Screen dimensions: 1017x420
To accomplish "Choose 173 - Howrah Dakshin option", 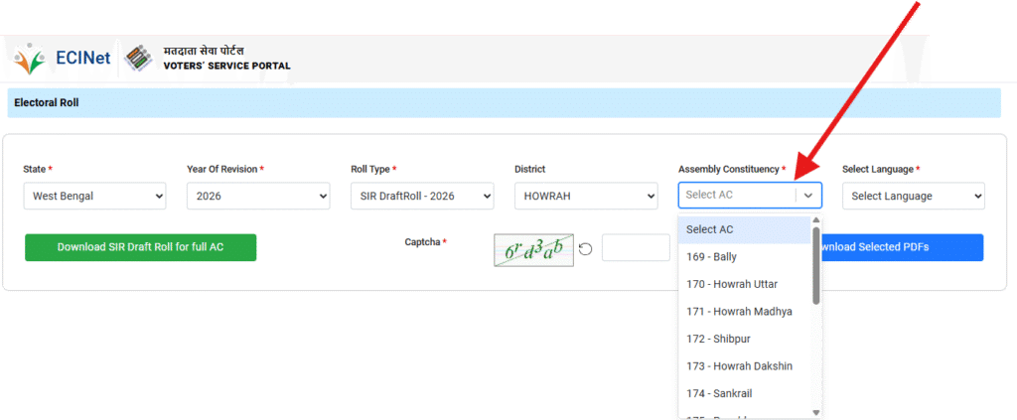I will (739, 366).
